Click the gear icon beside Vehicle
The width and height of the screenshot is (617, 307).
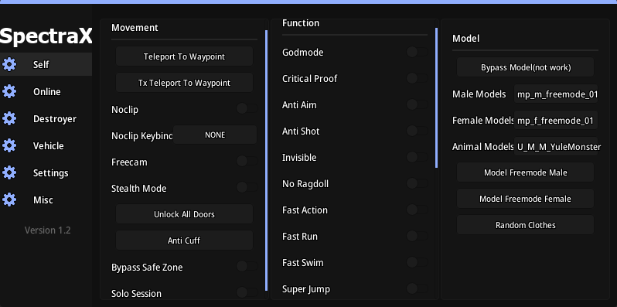pyautogui.click(x=9, y=145)
